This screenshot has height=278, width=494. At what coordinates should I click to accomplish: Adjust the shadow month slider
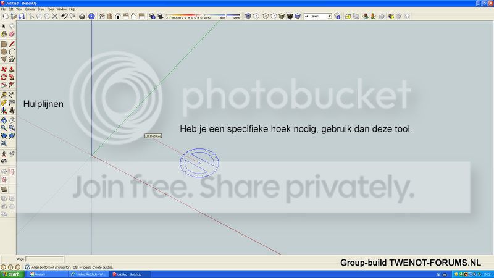point(184,16)
